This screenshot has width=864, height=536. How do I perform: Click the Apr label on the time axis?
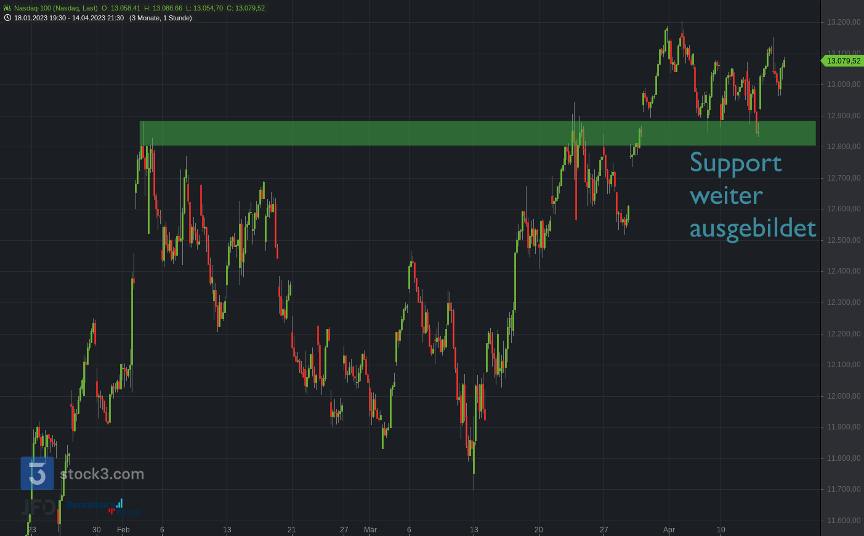click(x=669, y=530)
